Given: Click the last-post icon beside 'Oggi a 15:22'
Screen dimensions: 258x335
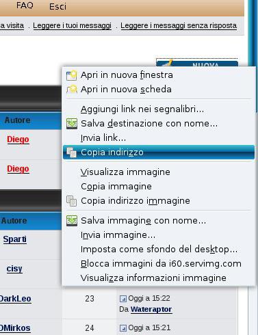Looking at the screenshot, I should tap(123, 298).
